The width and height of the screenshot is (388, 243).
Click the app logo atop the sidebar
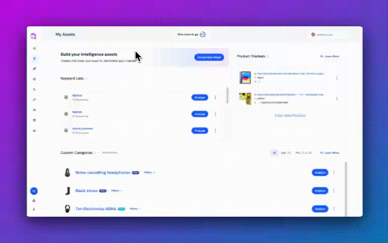pos(33,36)
